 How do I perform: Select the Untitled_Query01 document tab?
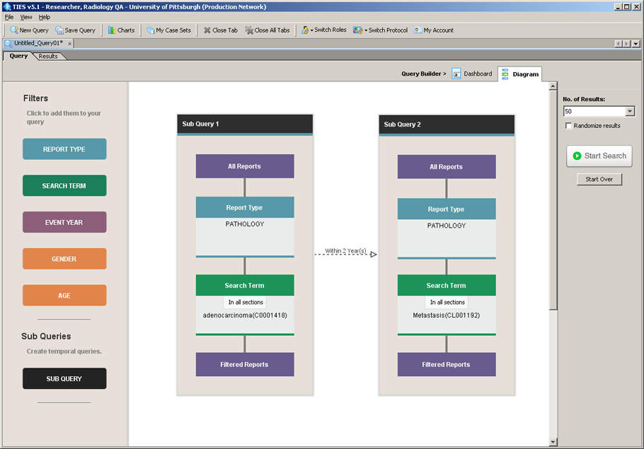[38, 43]
